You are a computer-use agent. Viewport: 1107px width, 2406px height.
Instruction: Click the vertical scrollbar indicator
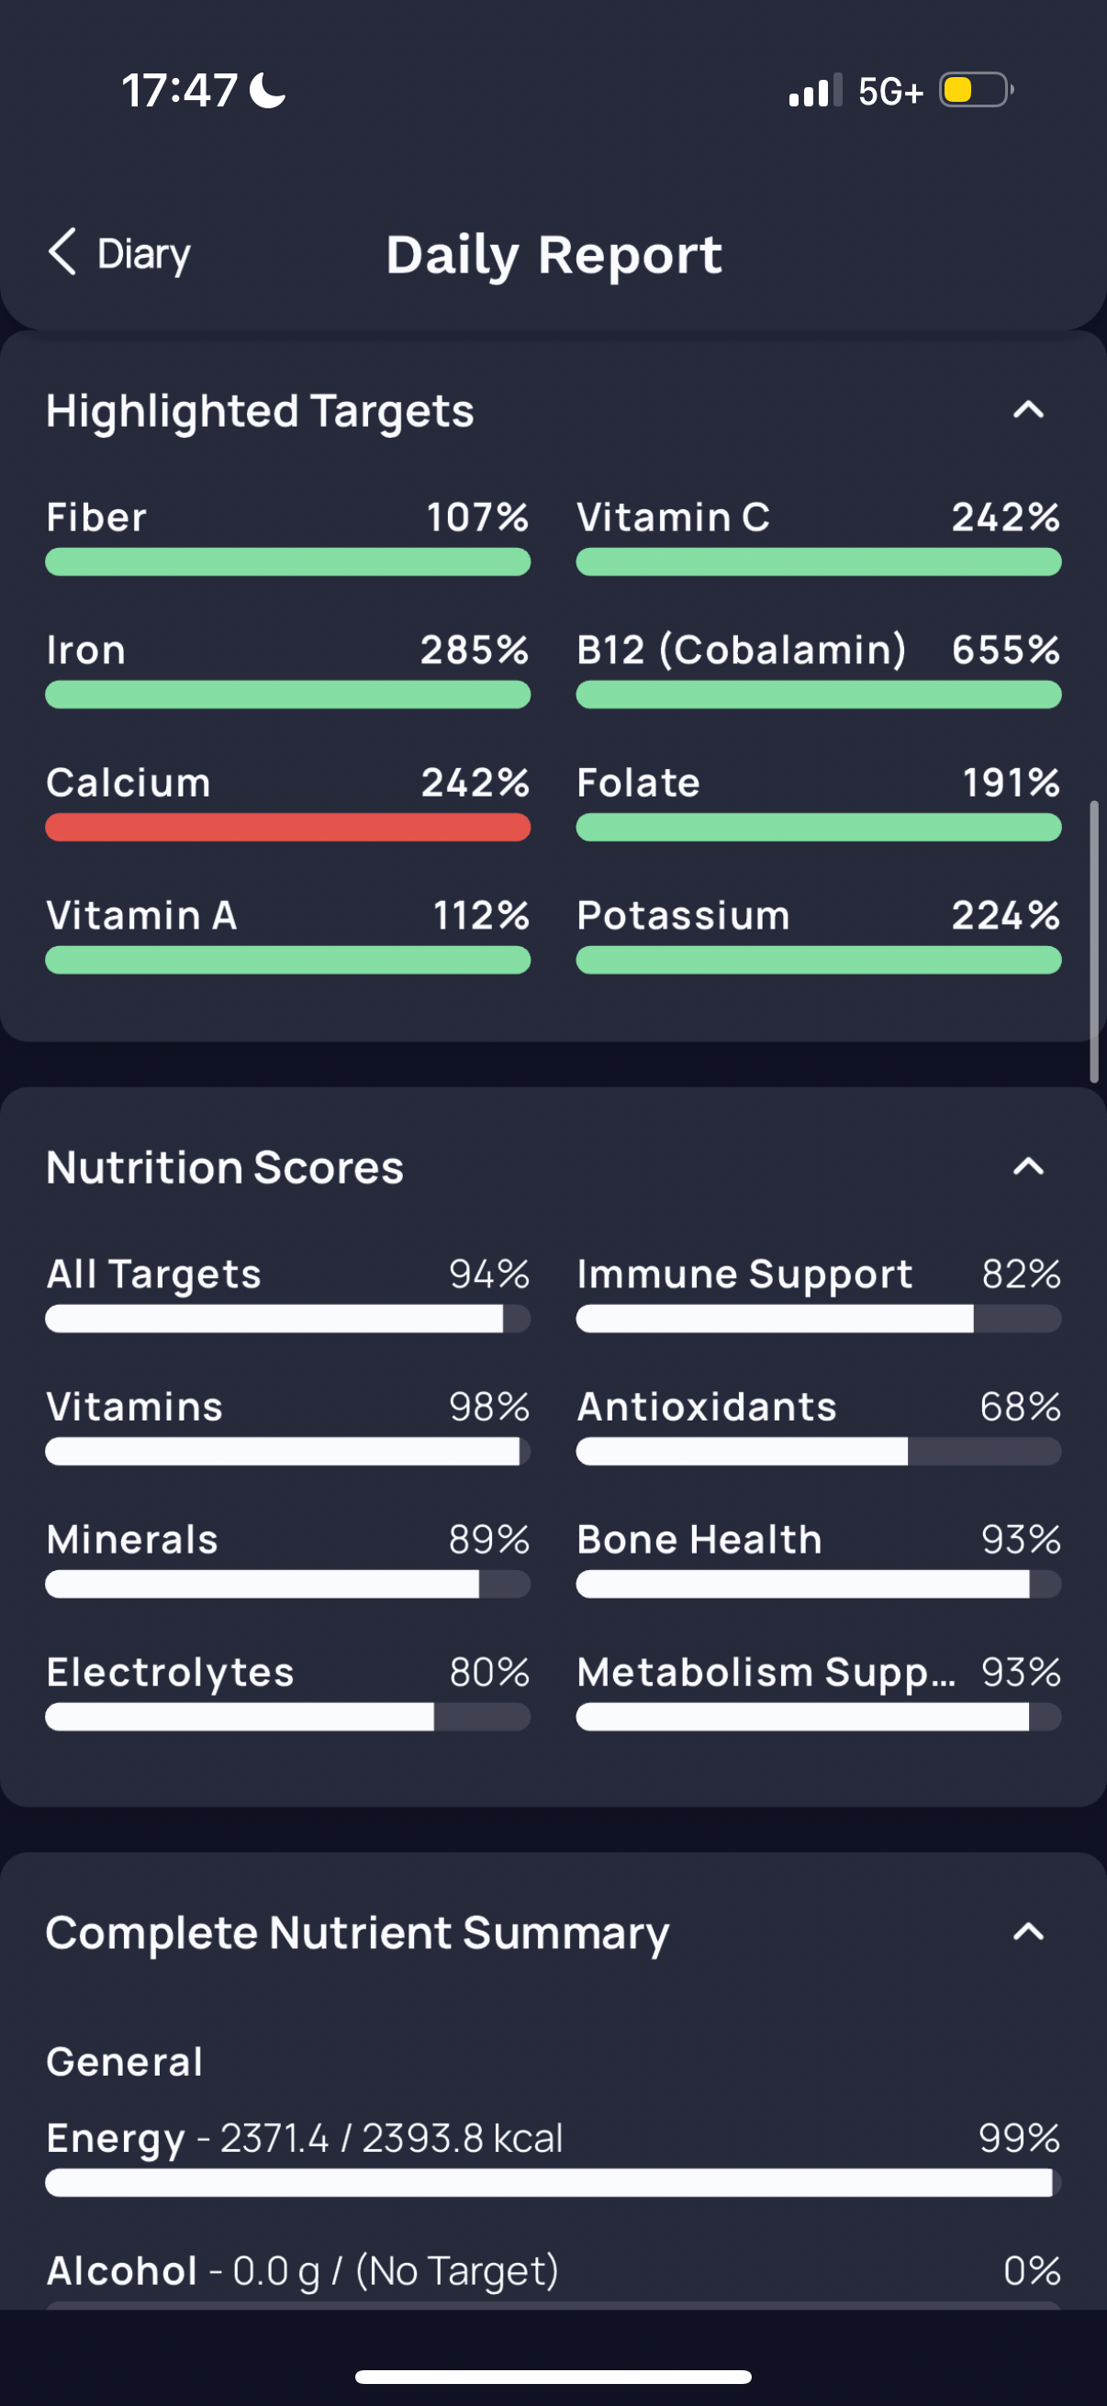coord(1093,940)
